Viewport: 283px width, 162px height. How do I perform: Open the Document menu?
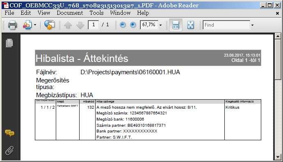click(70, 13)
